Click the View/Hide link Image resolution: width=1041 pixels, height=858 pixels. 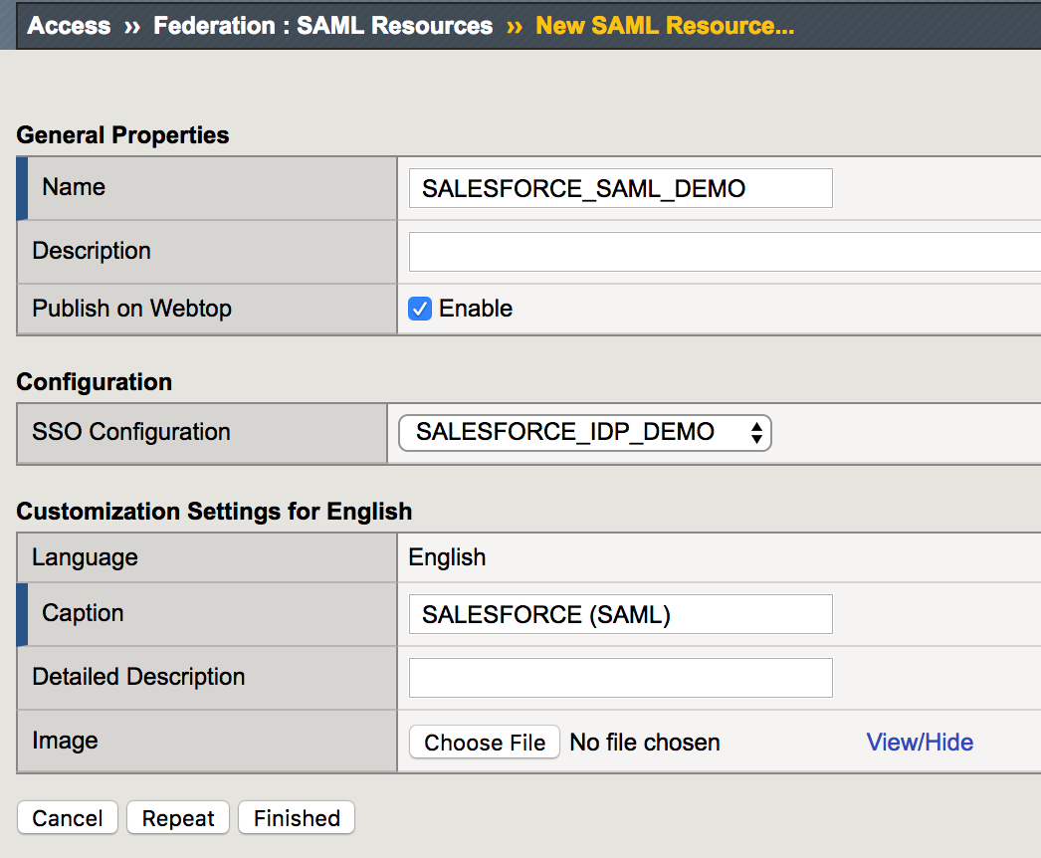(x=920, y=742)
